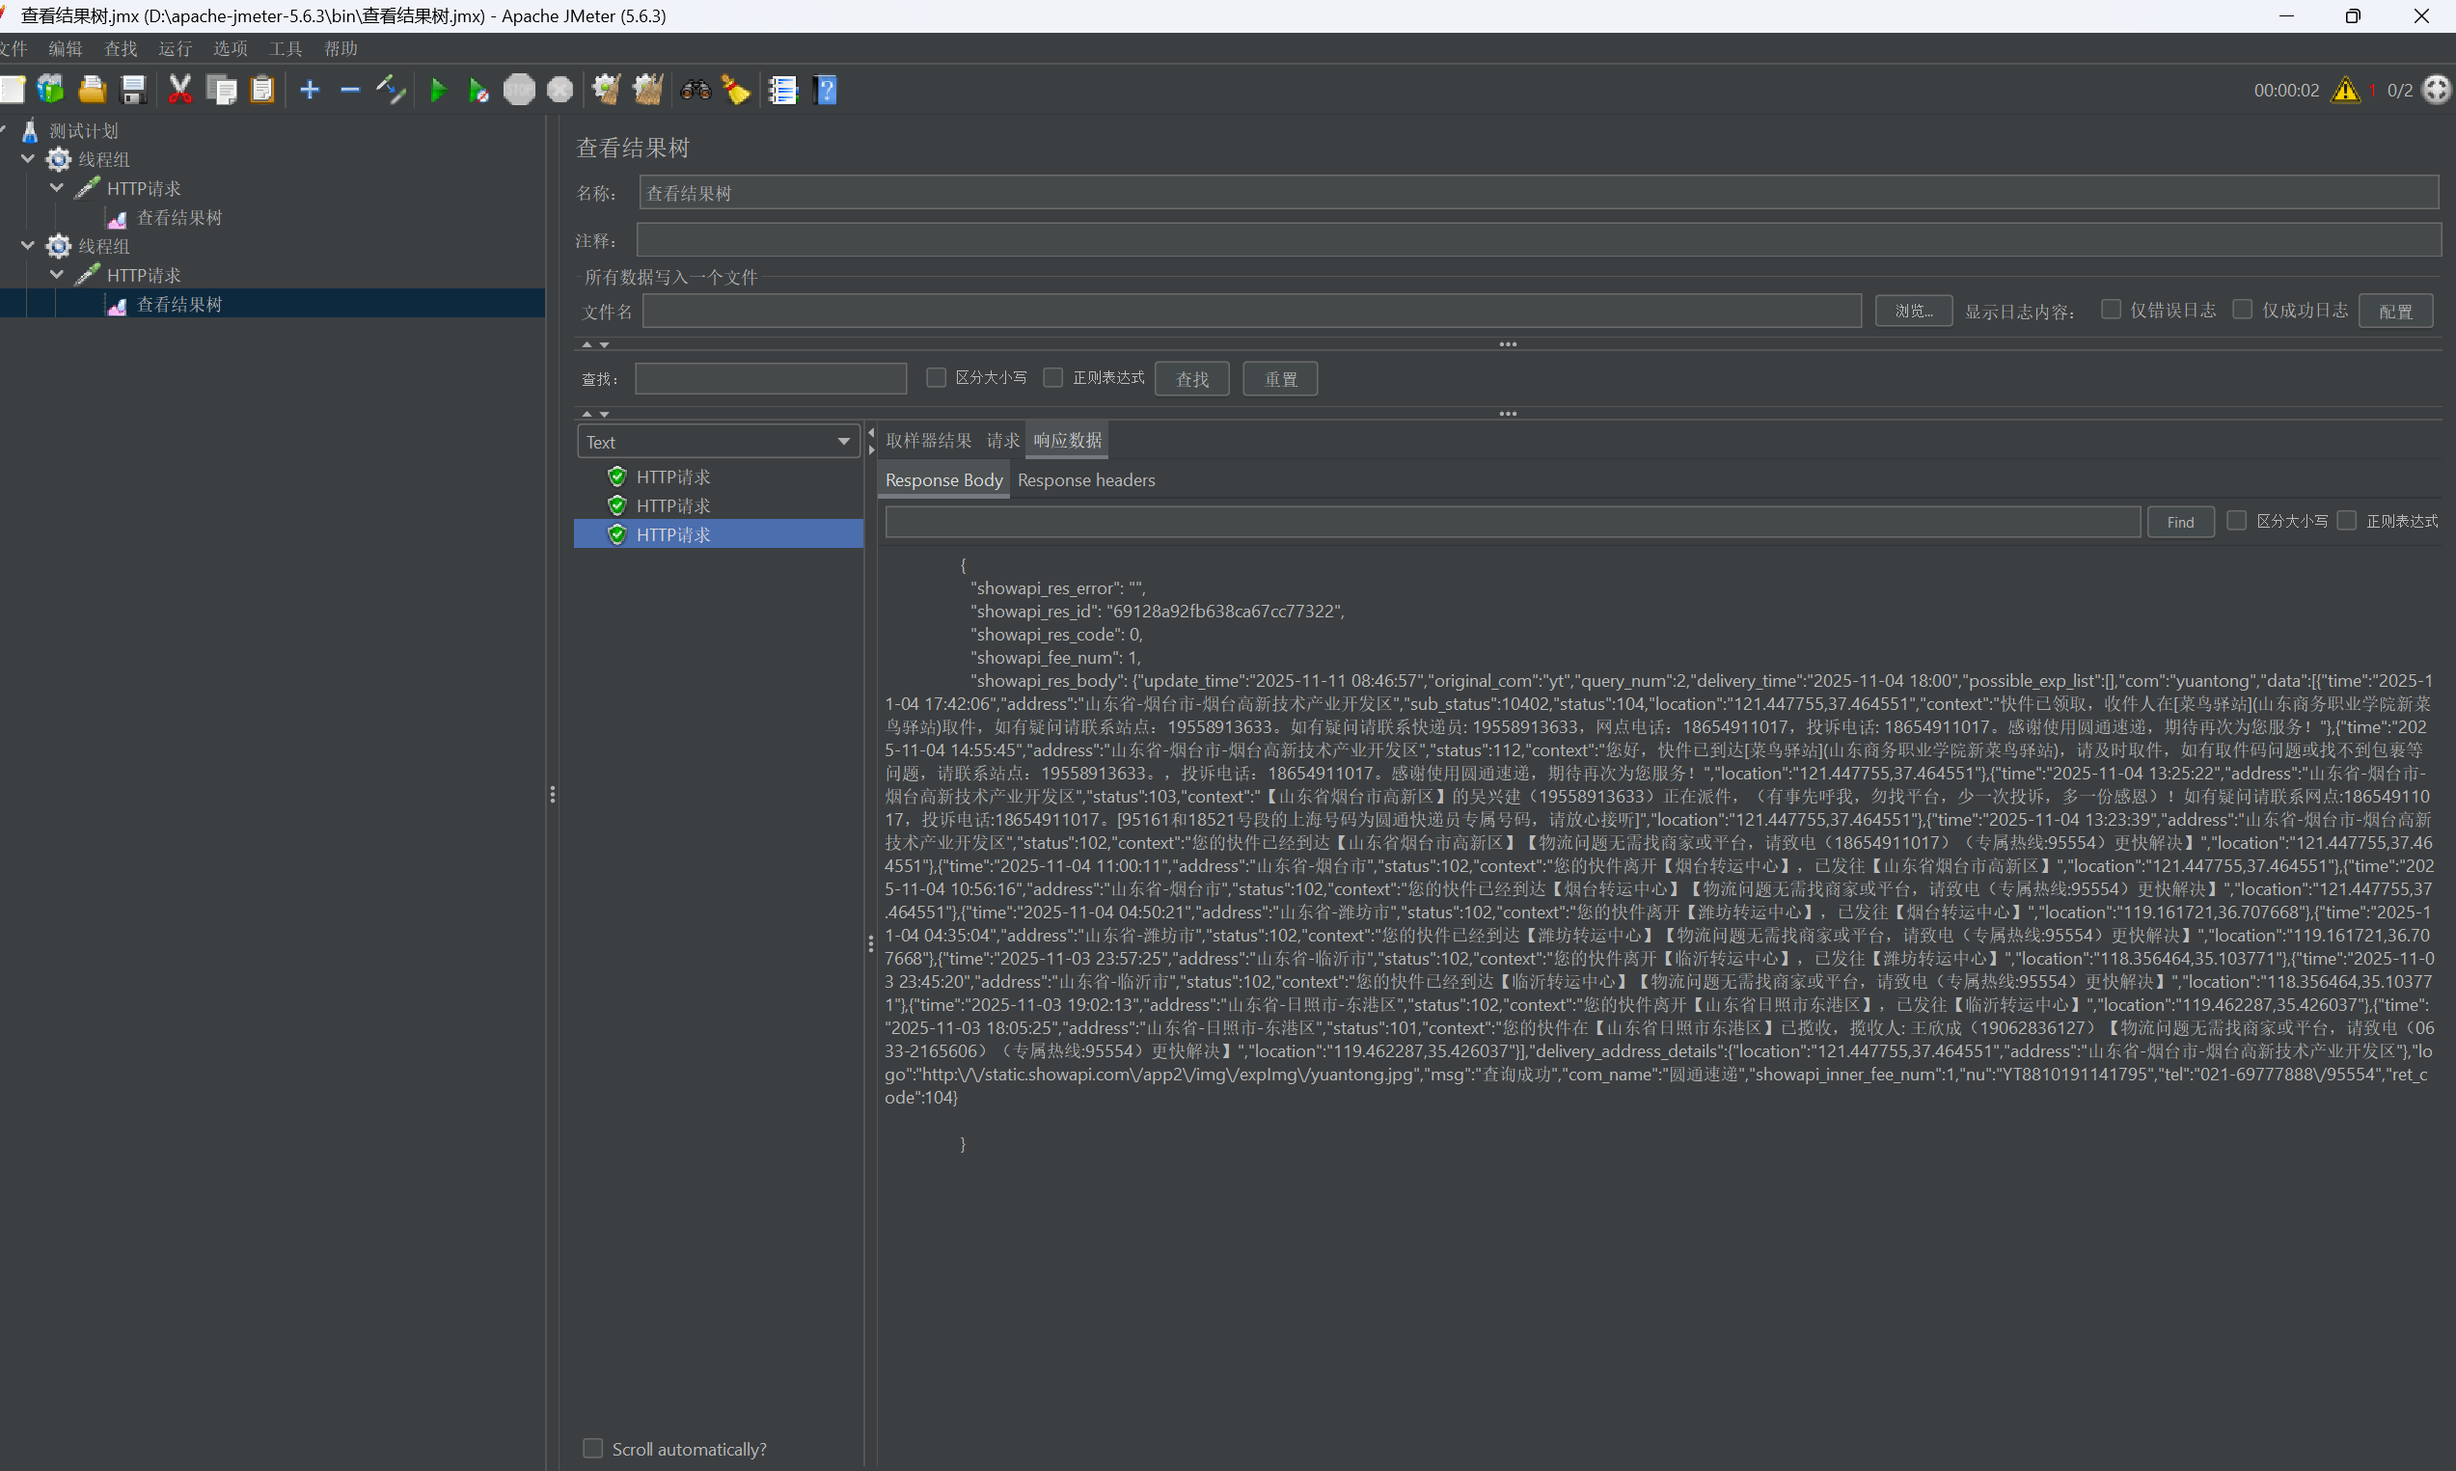Switch to the Response headers tab
The image size is (2456, 1471).
pos(1085,479)
